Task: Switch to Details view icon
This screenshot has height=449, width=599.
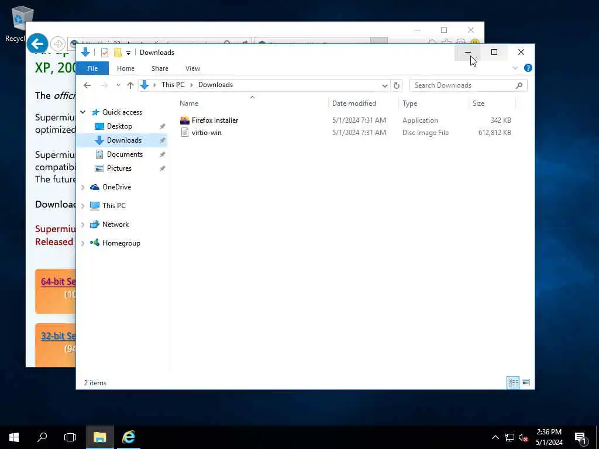Action: (513, 382)
